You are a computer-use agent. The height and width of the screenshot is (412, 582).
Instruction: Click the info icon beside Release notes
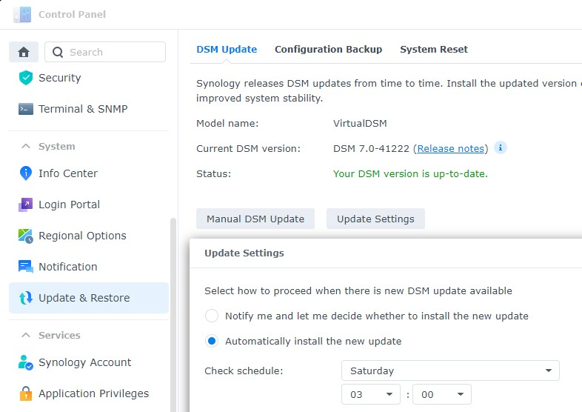coord(501,148)
